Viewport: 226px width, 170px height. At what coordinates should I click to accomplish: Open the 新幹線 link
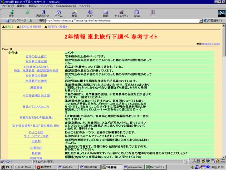click(36, 153)
